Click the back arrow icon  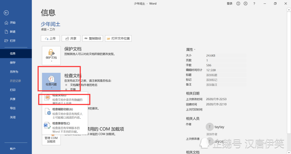[x=6, y=13]
